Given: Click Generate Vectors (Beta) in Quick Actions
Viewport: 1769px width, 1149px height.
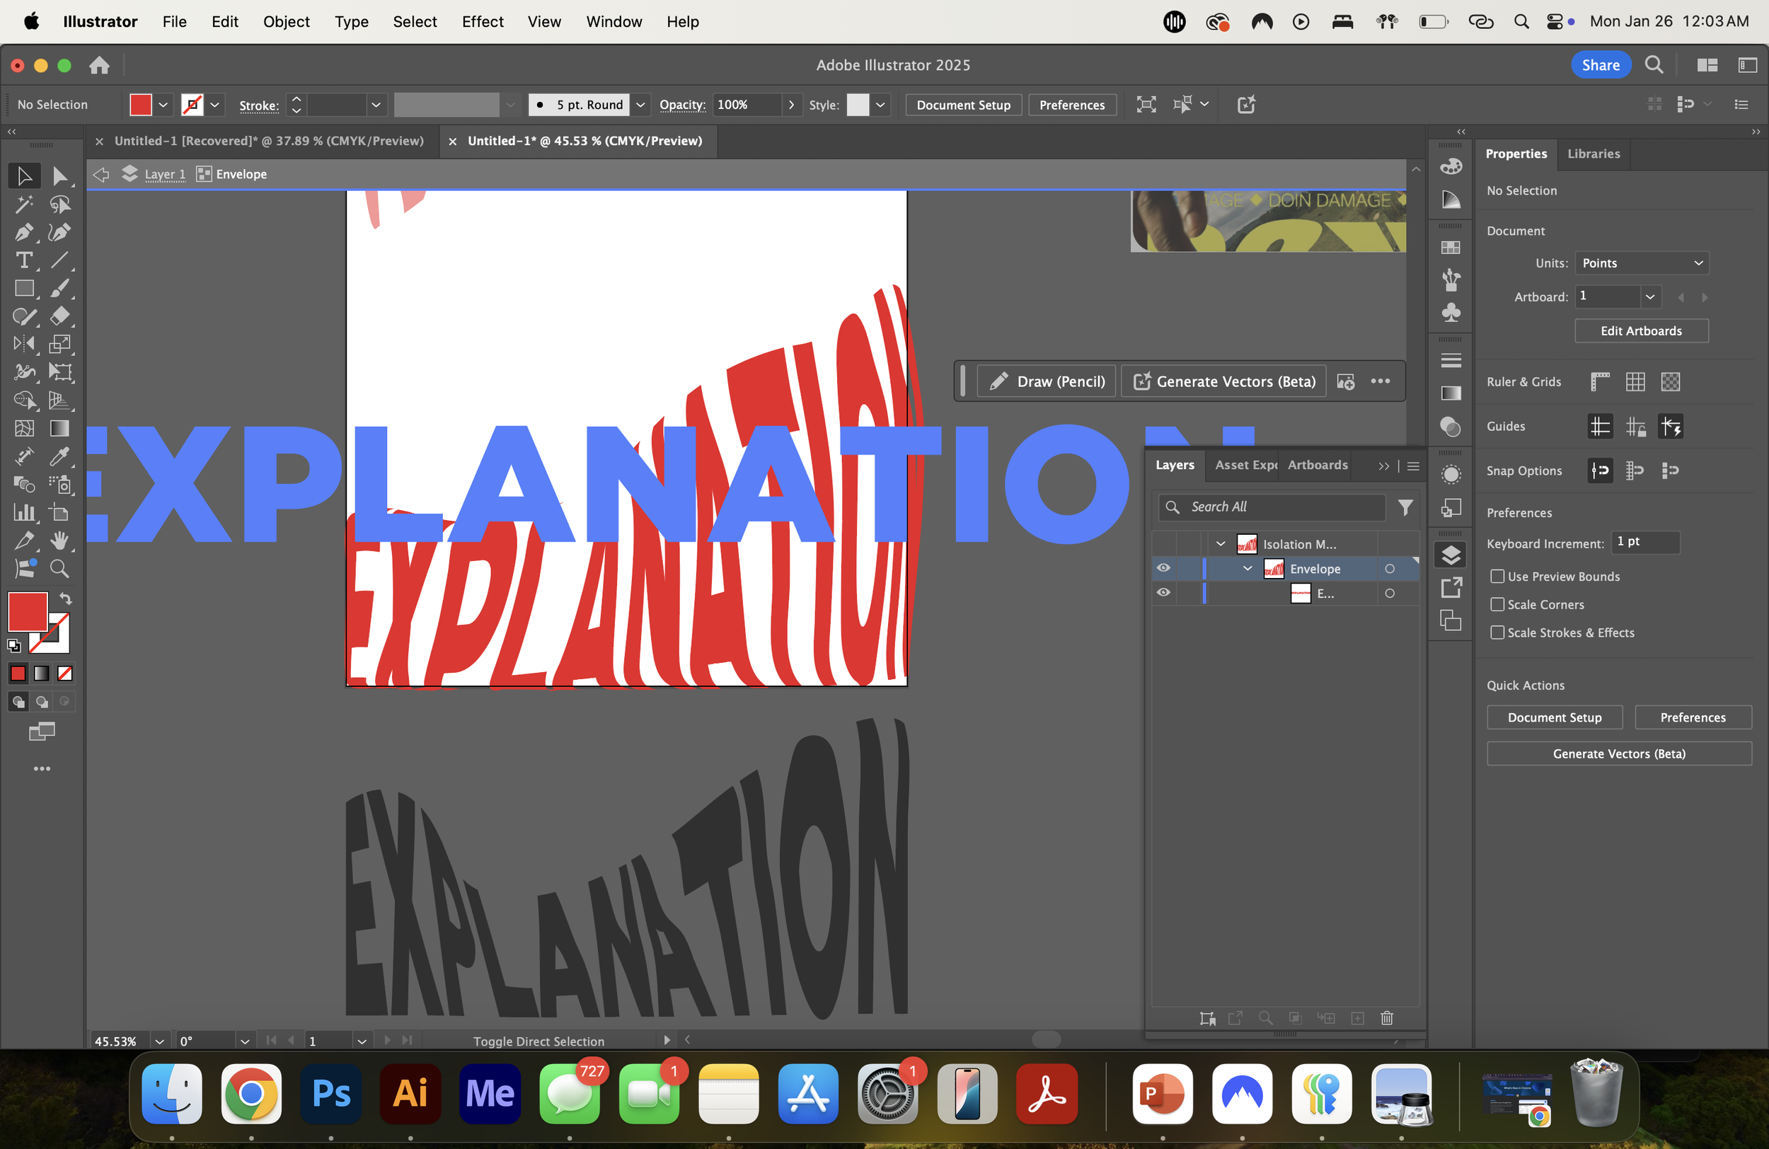Looking at the screenshot, I should (1619, 754).
